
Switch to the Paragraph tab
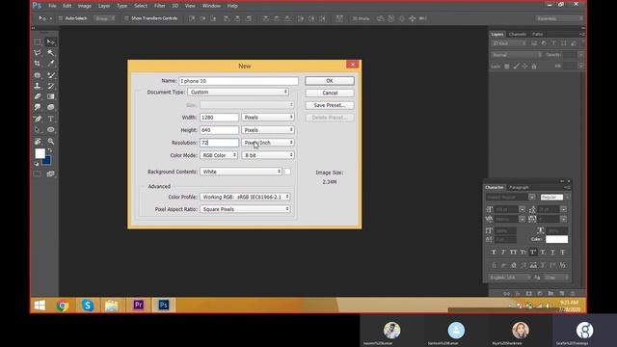[x=519, y=187]
